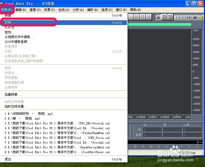Open the 窗口(W) menu
The height and width of the screenshot is (167, 205).
121,10
